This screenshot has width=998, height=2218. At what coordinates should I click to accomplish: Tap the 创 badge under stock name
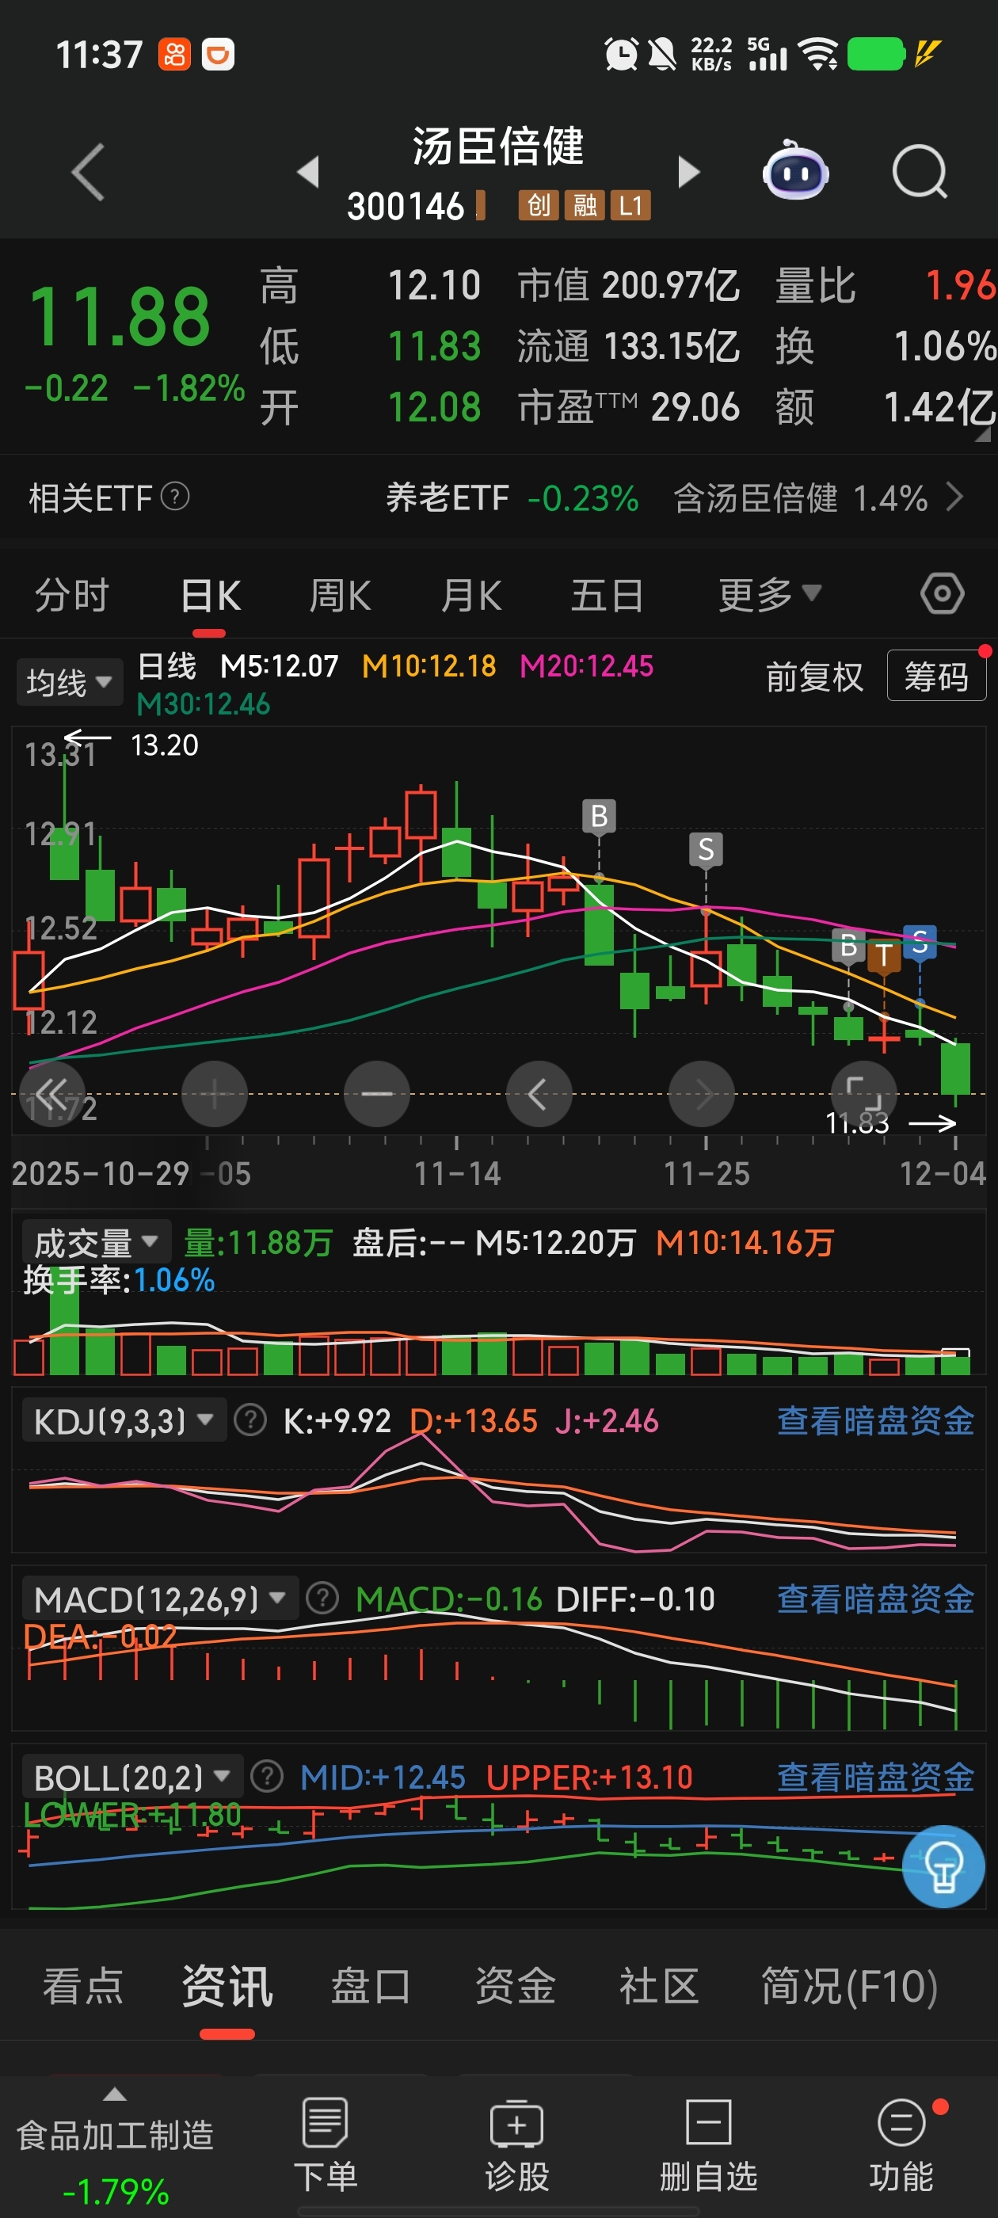pos(539,206)
